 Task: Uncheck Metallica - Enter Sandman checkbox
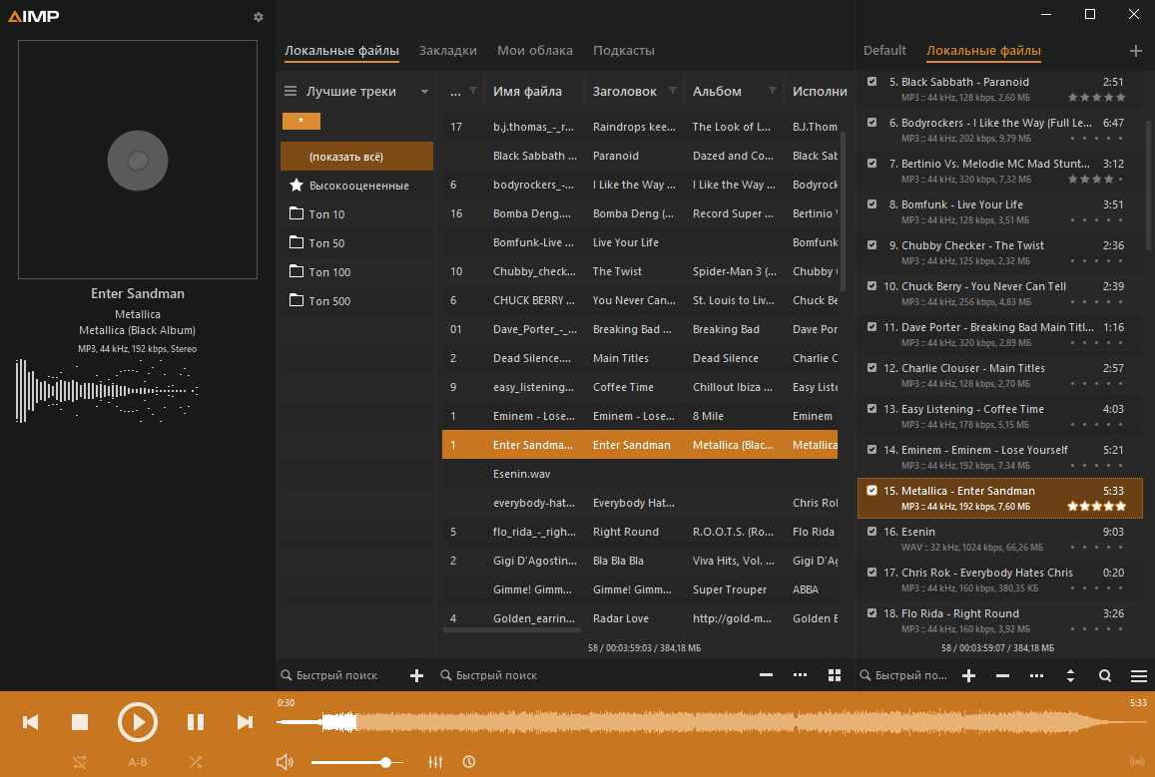click(x=872, y=490)
